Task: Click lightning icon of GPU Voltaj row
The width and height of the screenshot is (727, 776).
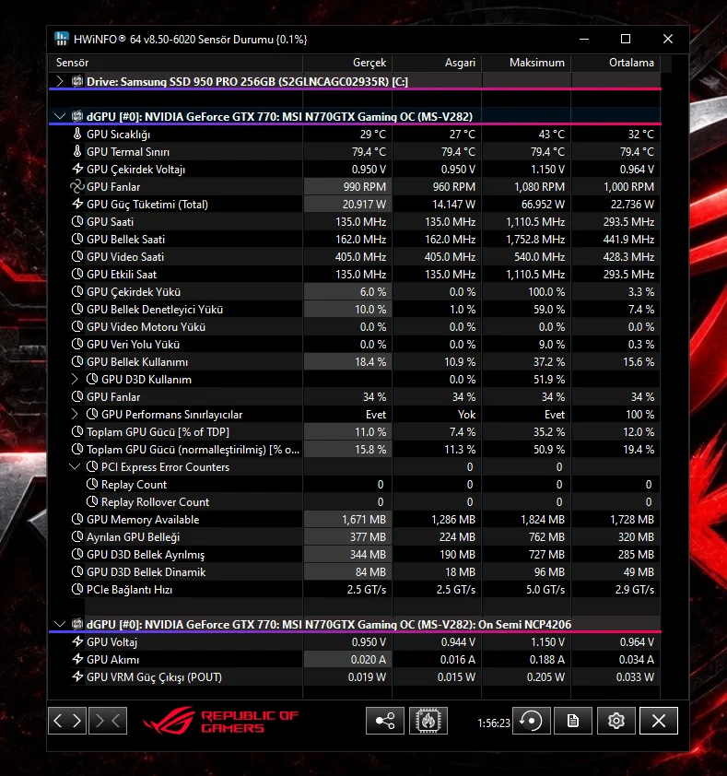Action: click(77, 641)
